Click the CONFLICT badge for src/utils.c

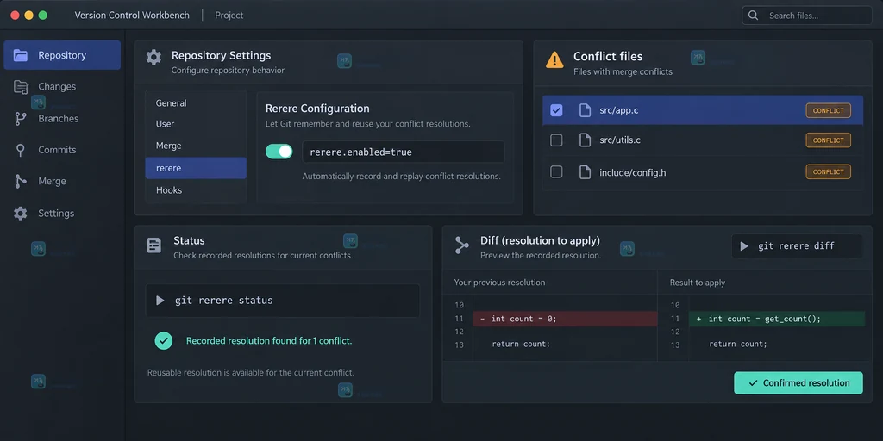click(x=828, y=140)
